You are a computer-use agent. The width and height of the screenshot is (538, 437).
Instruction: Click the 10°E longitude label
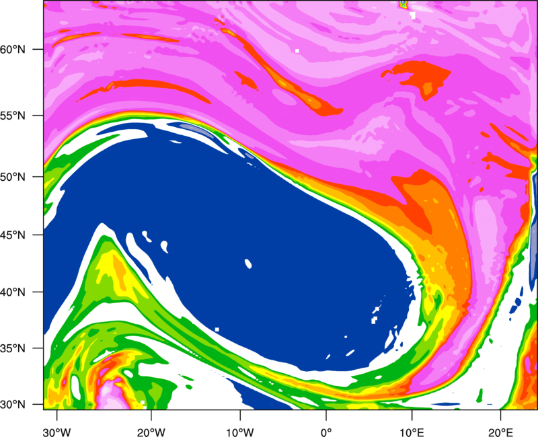[x=412, y=432]
